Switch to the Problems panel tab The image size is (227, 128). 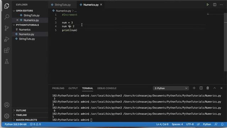click(x=58, y=88)
